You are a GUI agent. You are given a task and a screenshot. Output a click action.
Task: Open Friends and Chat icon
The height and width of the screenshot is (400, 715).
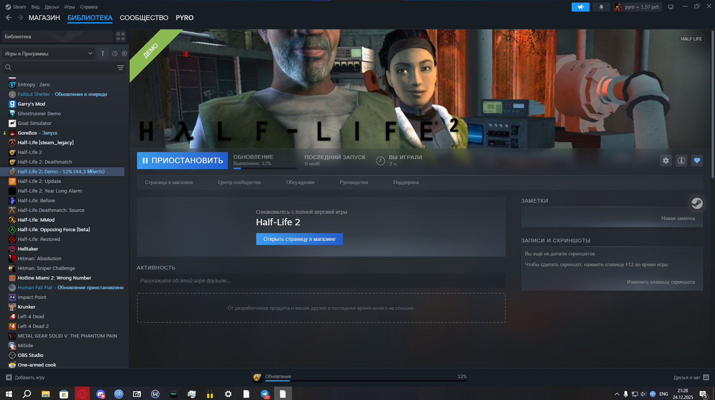tap(706, 377)
